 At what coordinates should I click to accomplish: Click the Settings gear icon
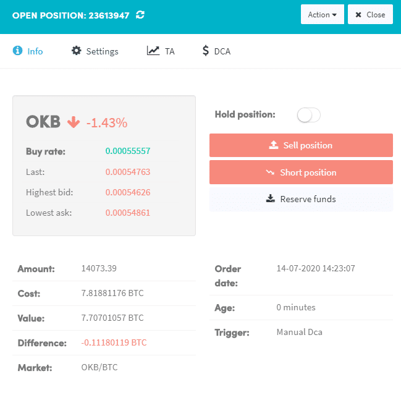[77, 51]
